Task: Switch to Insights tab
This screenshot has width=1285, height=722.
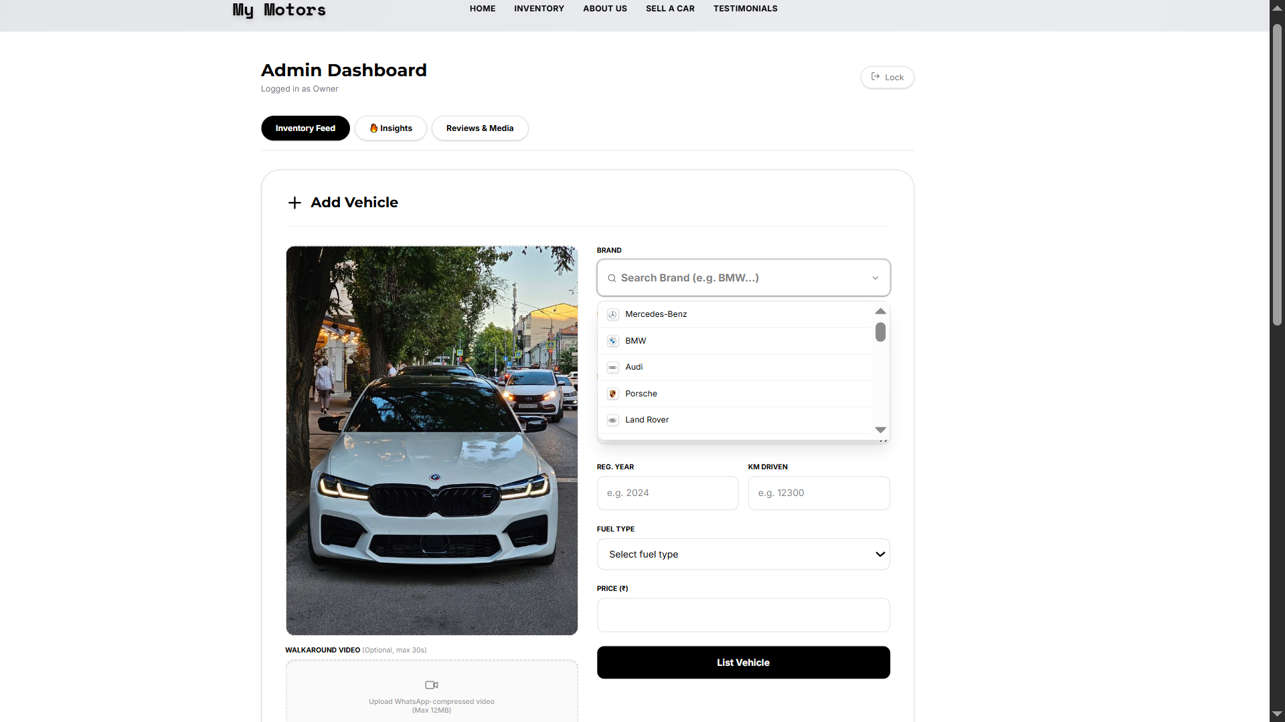Action: (391, 128)
